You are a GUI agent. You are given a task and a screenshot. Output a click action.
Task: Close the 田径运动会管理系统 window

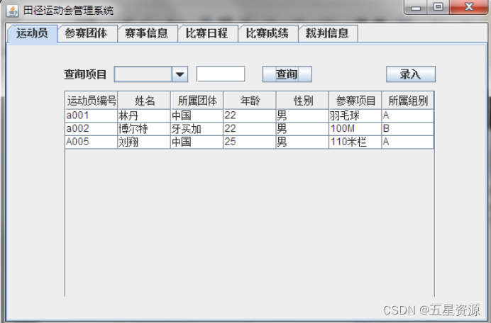tap(469, 7)
